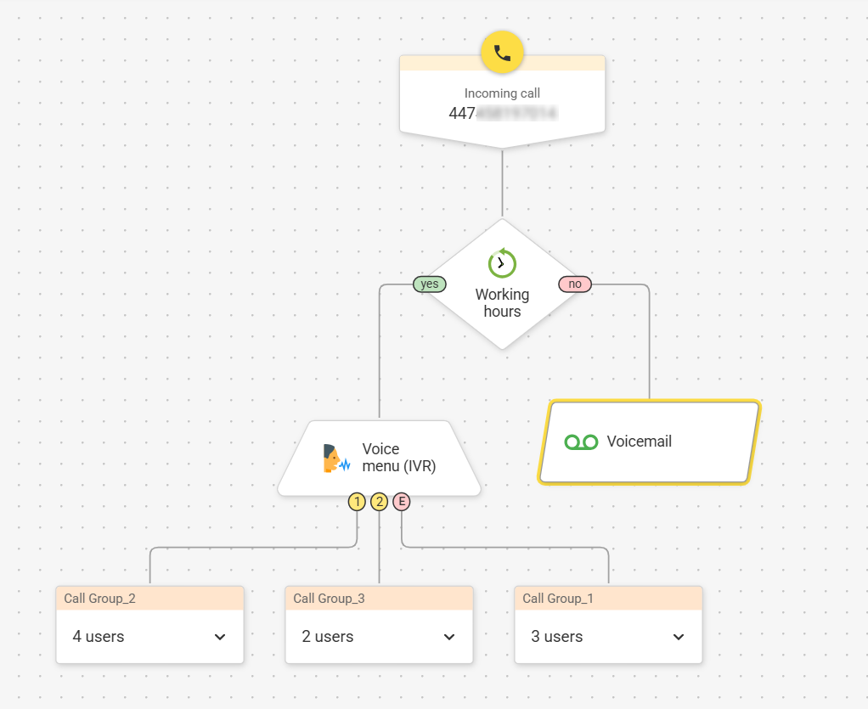Click the blue waveform icon next to the IVR avatar
The image size is (868, 709).
(x=343, y=464)
